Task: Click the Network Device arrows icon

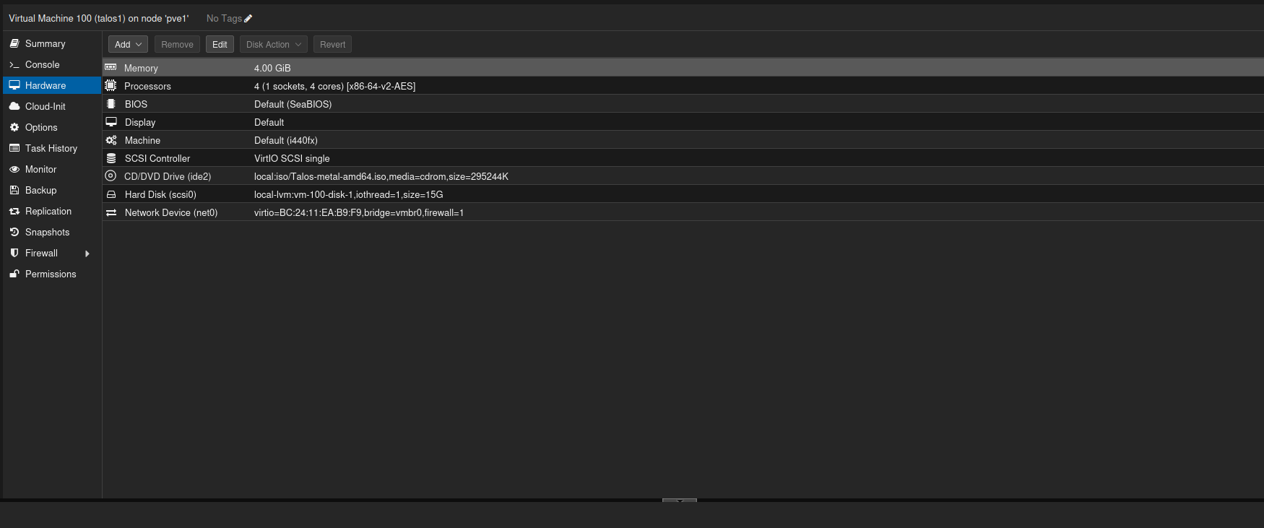Action: pos(111,212)
